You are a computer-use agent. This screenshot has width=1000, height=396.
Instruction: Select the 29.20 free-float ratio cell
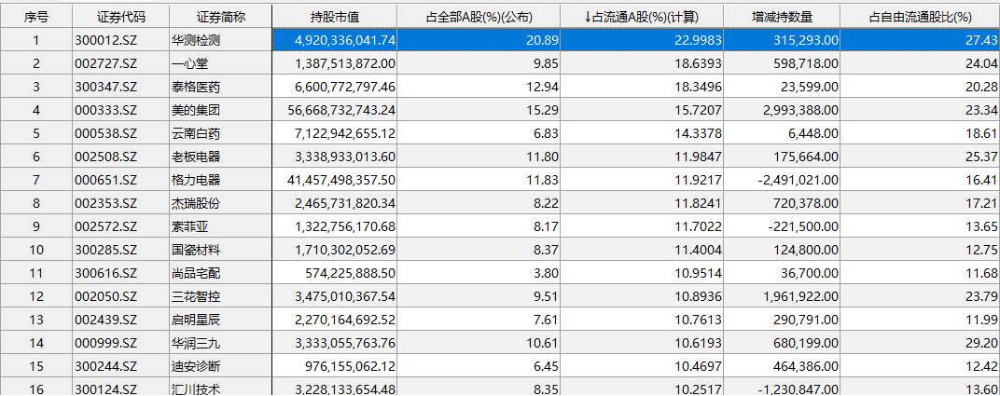[x=921, y=343]
